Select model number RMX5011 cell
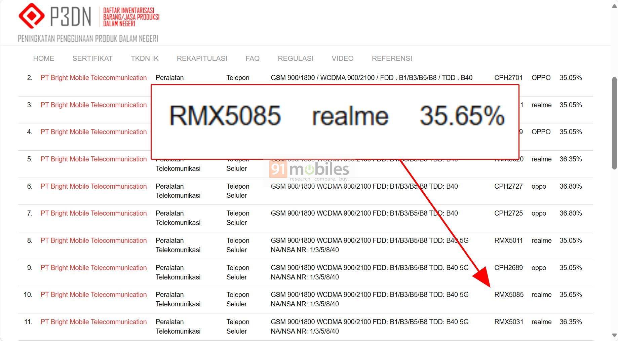Viewport: 618px width, 341px height. pos(508,240)
